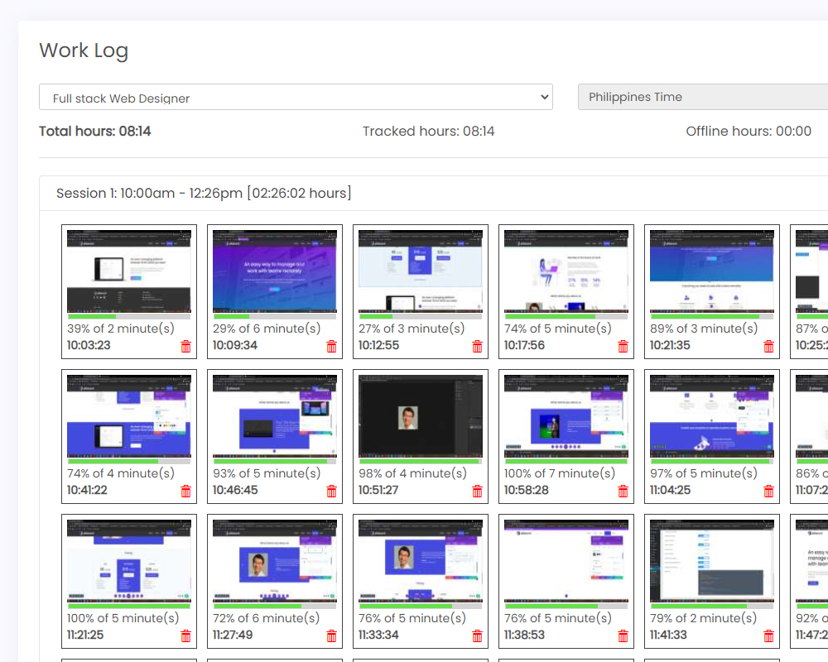Delete the 10:09:34 screenshot entry
The width and height of the screenshot is (828, 662).
tap(331, 347)
